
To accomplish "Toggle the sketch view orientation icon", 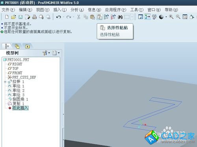I will coord(141,17).
